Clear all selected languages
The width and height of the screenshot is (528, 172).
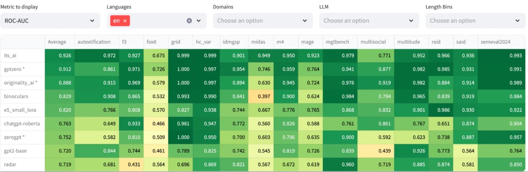pyautogui.click(x=189, y=21)
